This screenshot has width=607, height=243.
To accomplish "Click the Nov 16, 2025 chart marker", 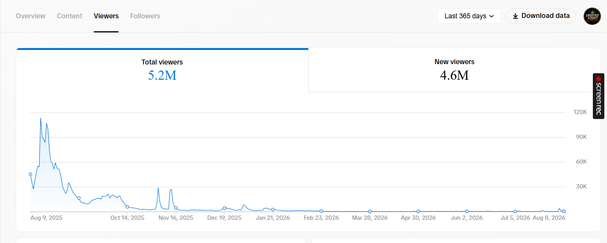I will coord(176,208).
